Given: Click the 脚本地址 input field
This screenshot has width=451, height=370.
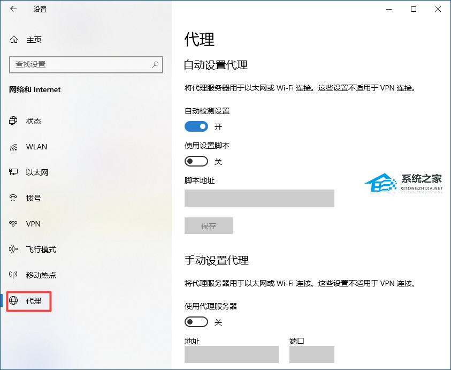Looking at the screenshot, I should (259, 198).
